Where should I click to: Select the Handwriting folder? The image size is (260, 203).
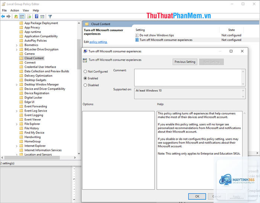[x=33, y=137]
